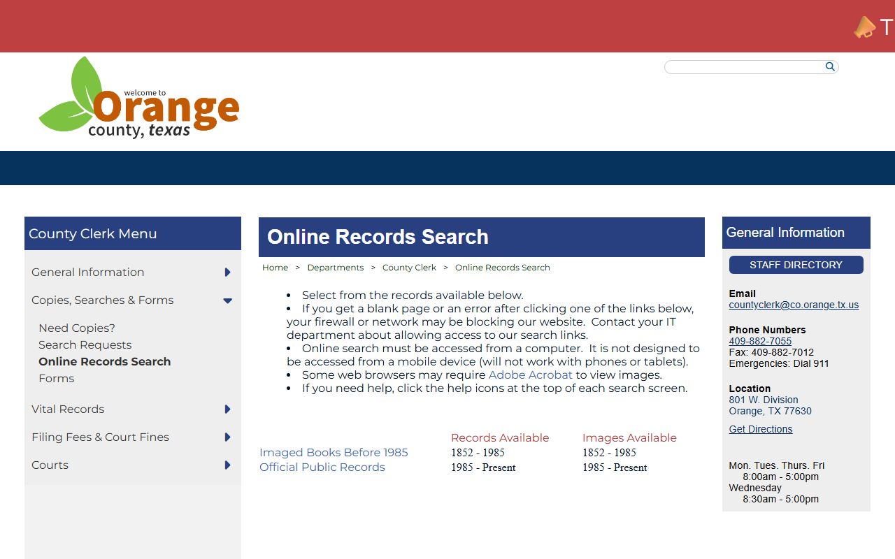Image resolution: width=895 pixels, height=559 pixels.
Task: Expand Filing Fees & Court Fines arrow
Action: pos(227,437)
